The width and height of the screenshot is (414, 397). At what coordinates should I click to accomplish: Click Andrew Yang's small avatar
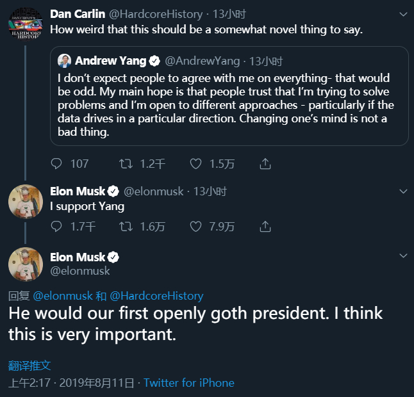pyautogui.click(x=64, y=61)
